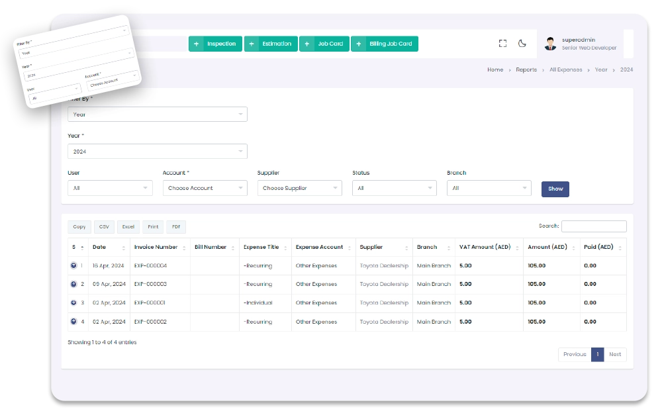
Task: Toggle fullscreen mode icon
Action: 502,44
